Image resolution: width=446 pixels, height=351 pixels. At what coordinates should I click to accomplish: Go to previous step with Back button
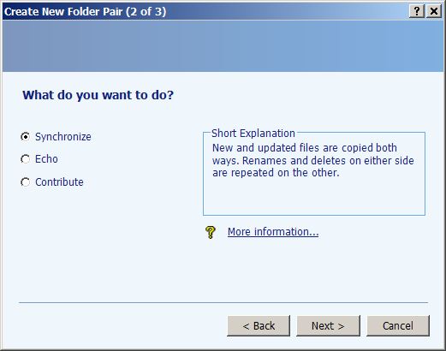click(259, 325)
